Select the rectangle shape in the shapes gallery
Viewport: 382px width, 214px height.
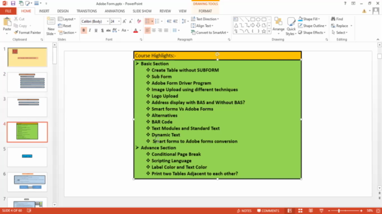click(252, 19)
